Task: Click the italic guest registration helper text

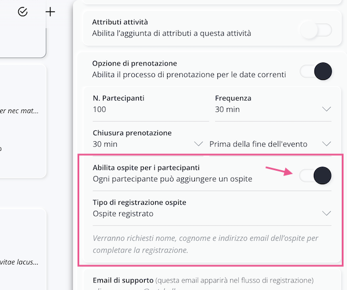Action: coord(205,244)
